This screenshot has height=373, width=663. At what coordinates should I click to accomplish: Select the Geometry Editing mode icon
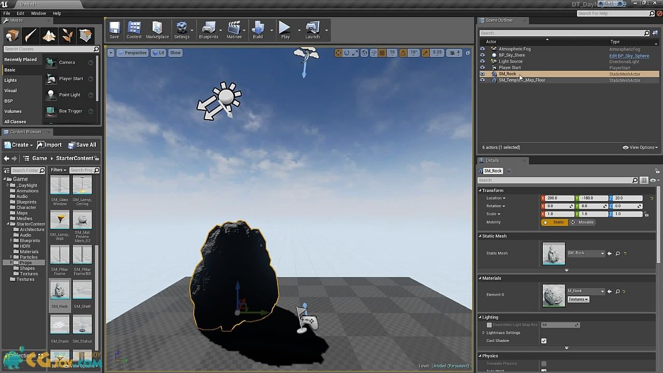click(85, 35)
